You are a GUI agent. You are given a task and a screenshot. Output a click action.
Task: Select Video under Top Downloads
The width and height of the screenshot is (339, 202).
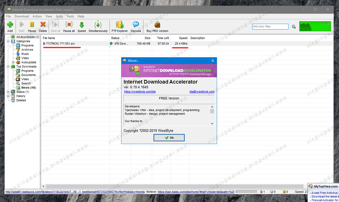[x=25, y=79]
